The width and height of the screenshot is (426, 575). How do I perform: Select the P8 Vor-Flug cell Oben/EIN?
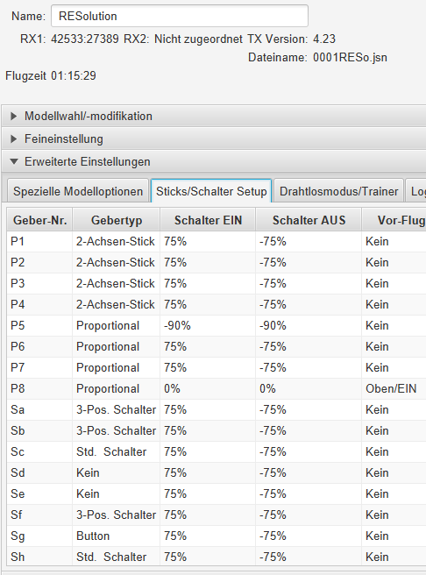tap(395, 388)
